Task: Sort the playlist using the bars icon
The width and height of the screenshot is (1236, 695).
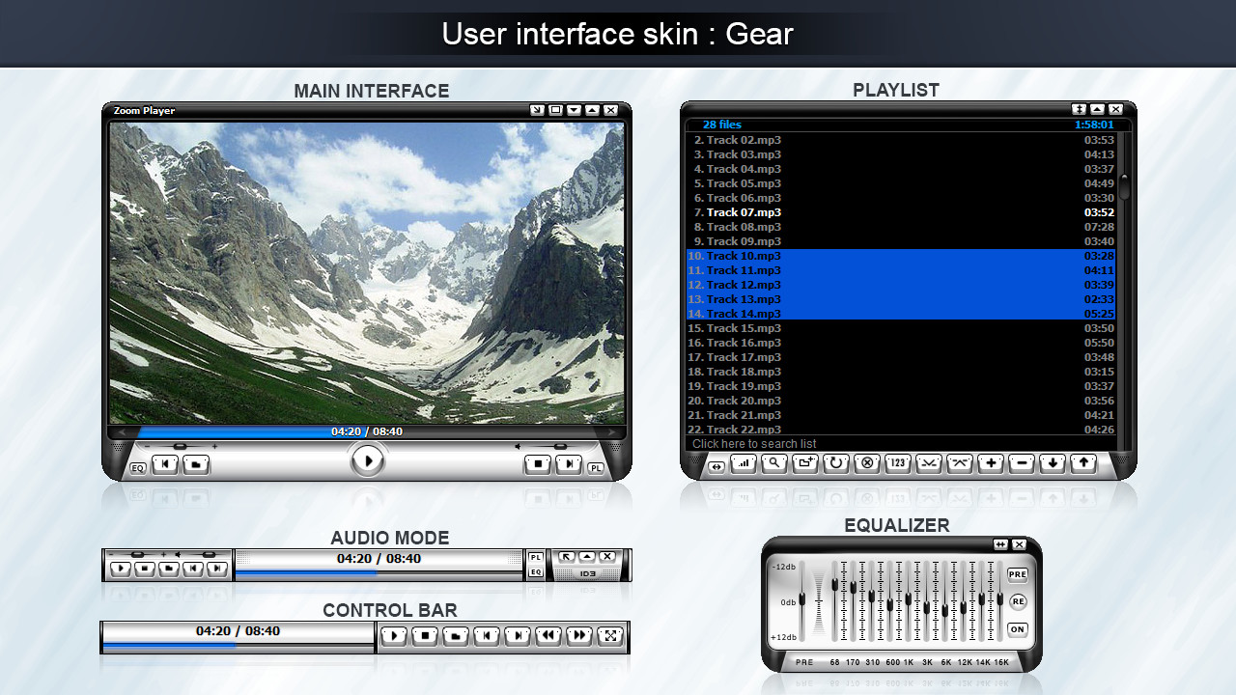Action: [744, 464]
